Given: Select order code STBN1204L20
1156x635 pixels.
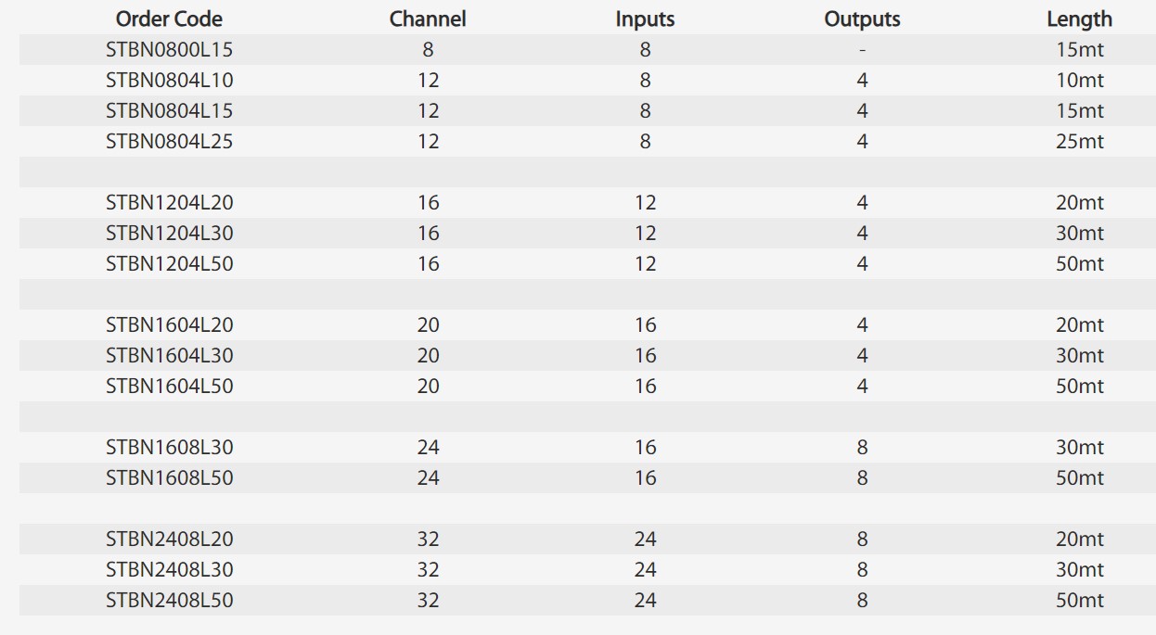Looking at the screenshot, I should click(x=169, y=203).
